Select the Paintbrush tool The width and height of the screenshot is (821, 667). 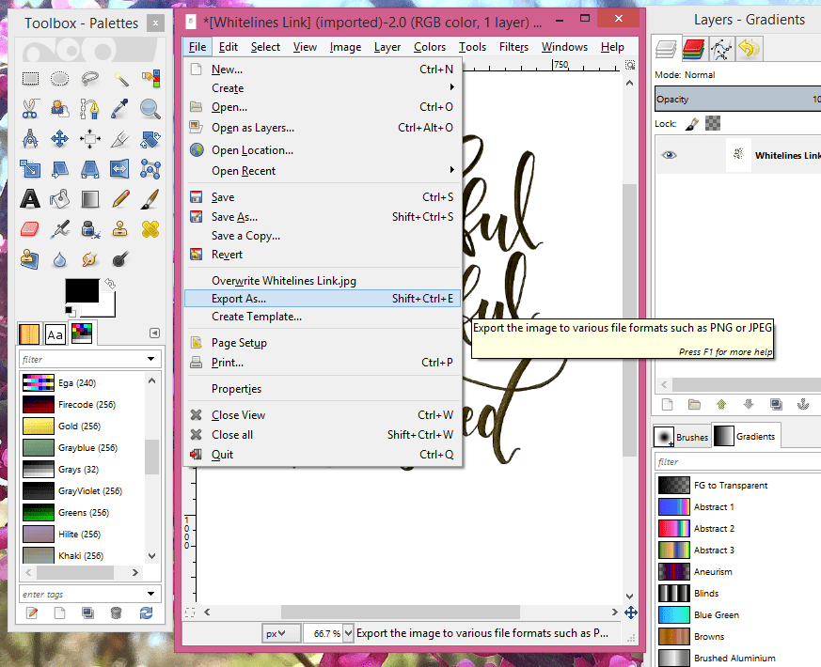(x=148, y=198)
